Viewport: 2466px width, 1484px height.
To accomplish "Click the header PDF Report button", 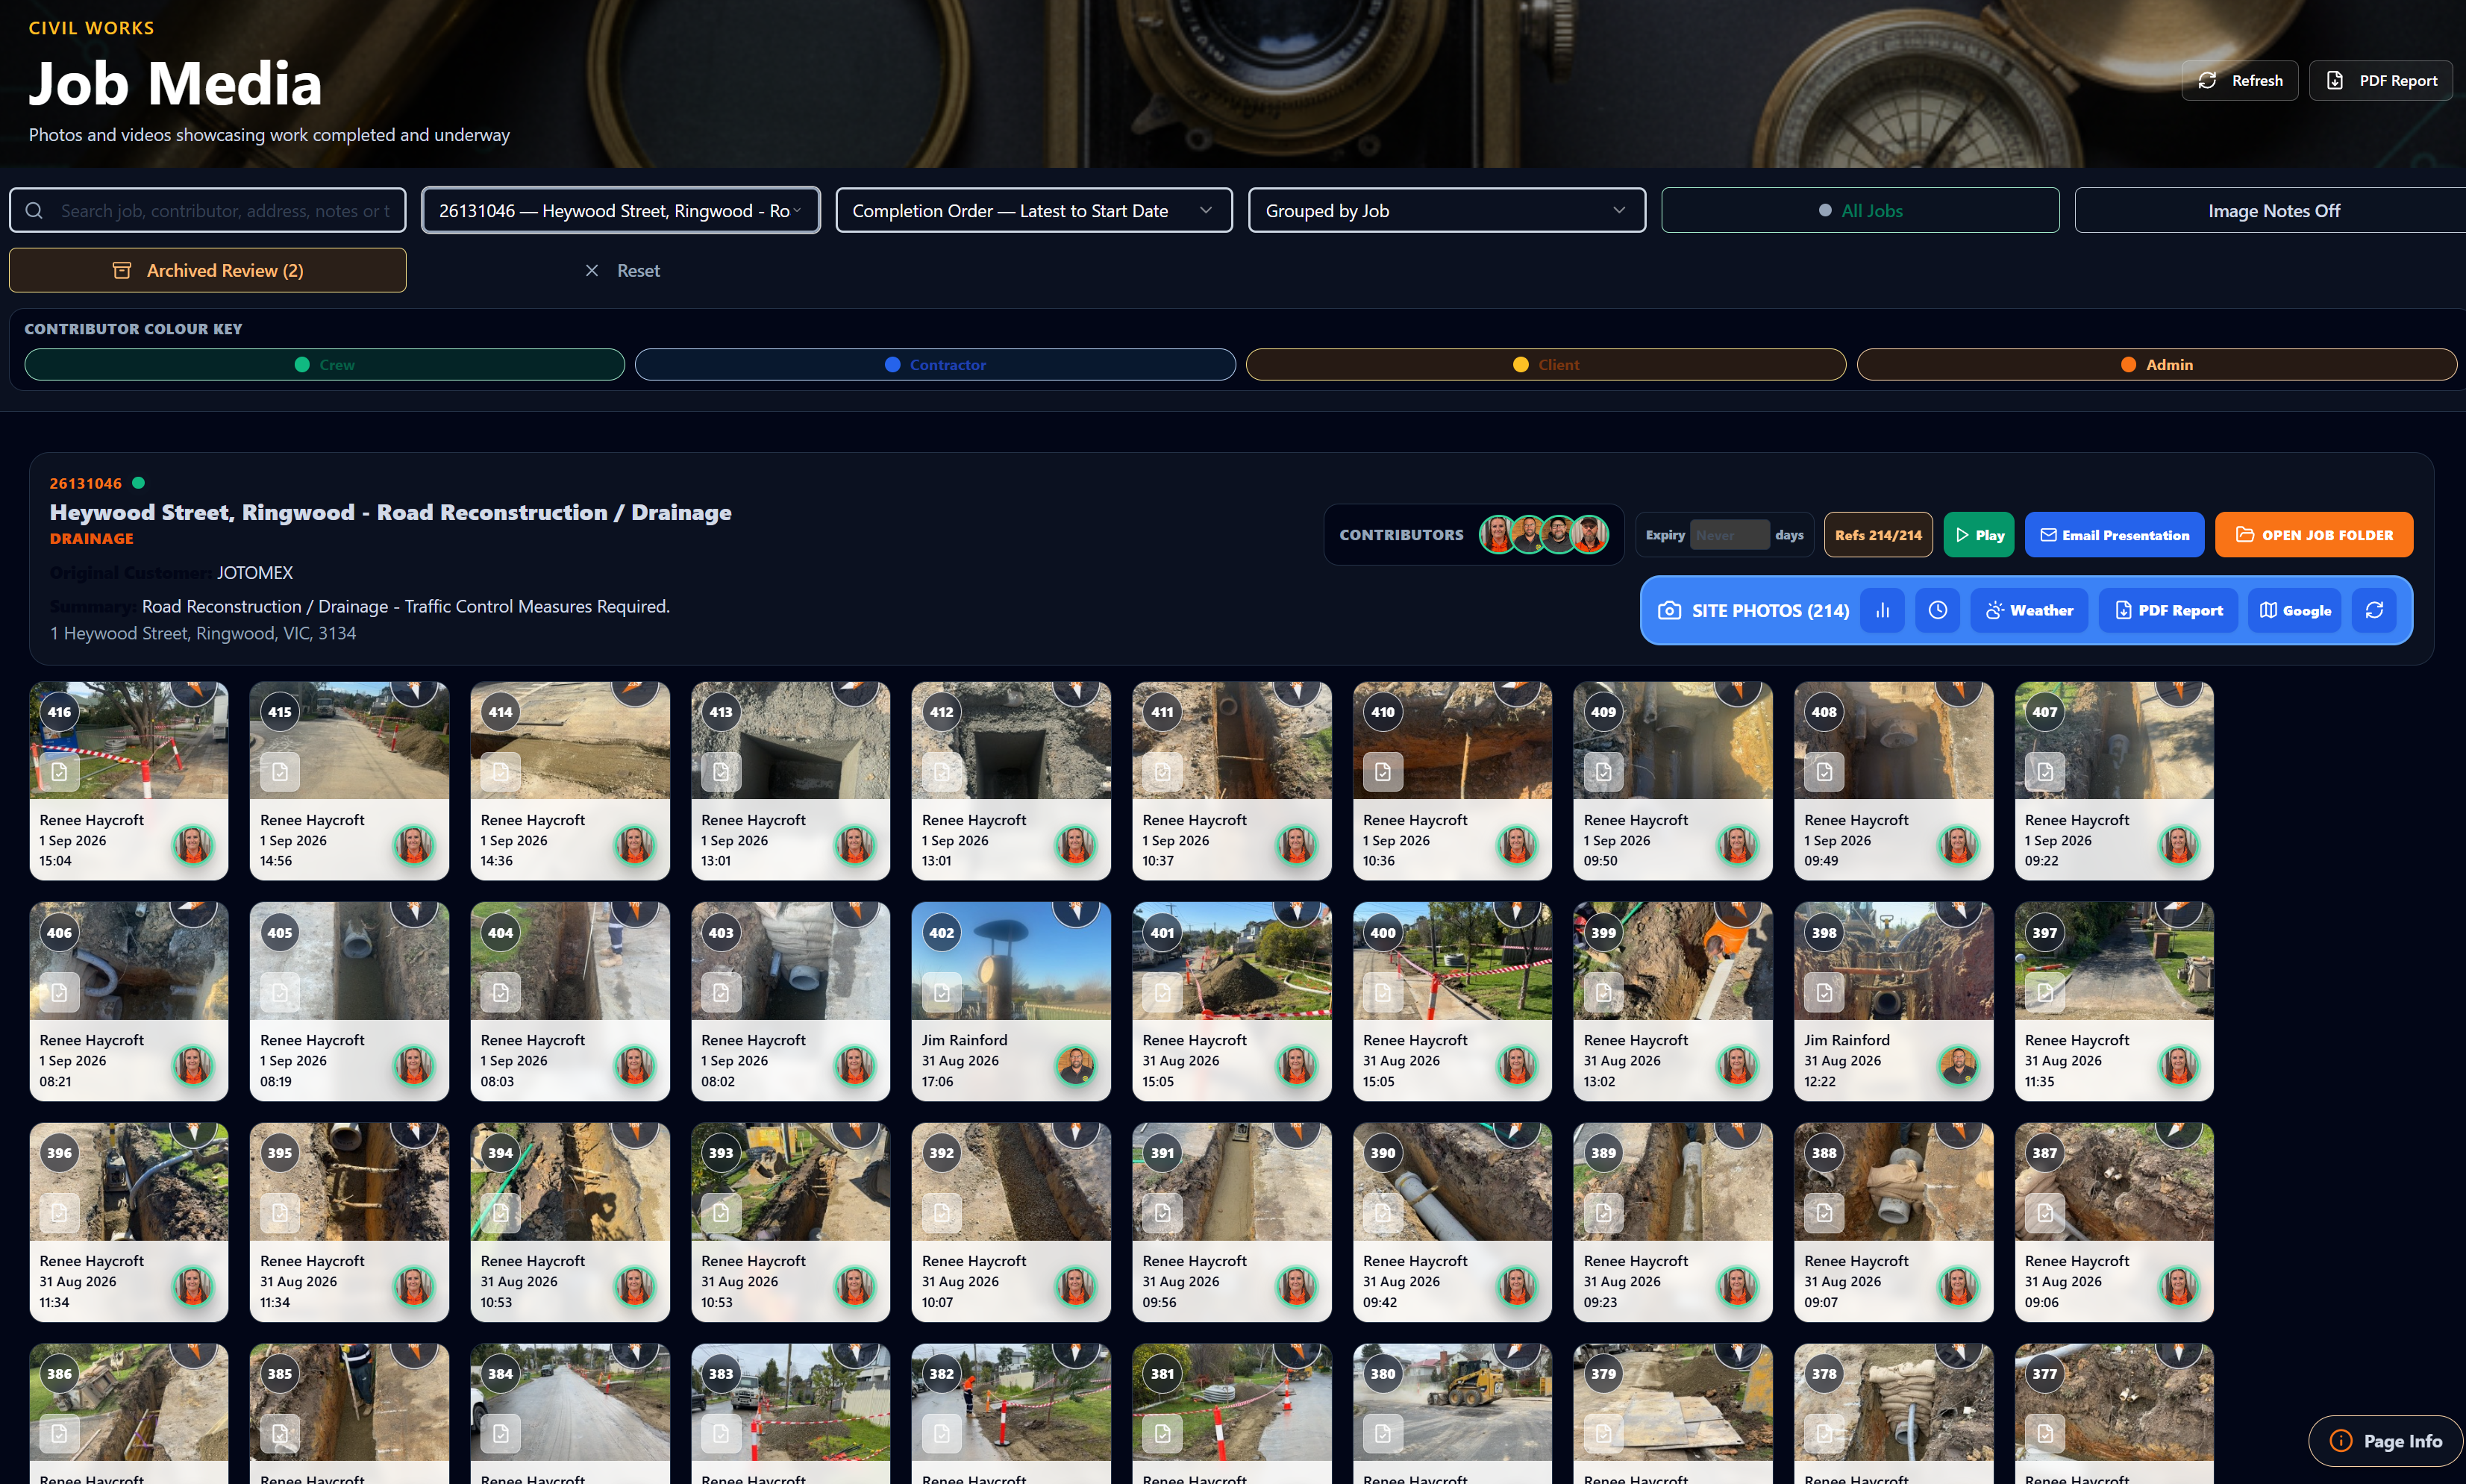I will pos(2380,80).
